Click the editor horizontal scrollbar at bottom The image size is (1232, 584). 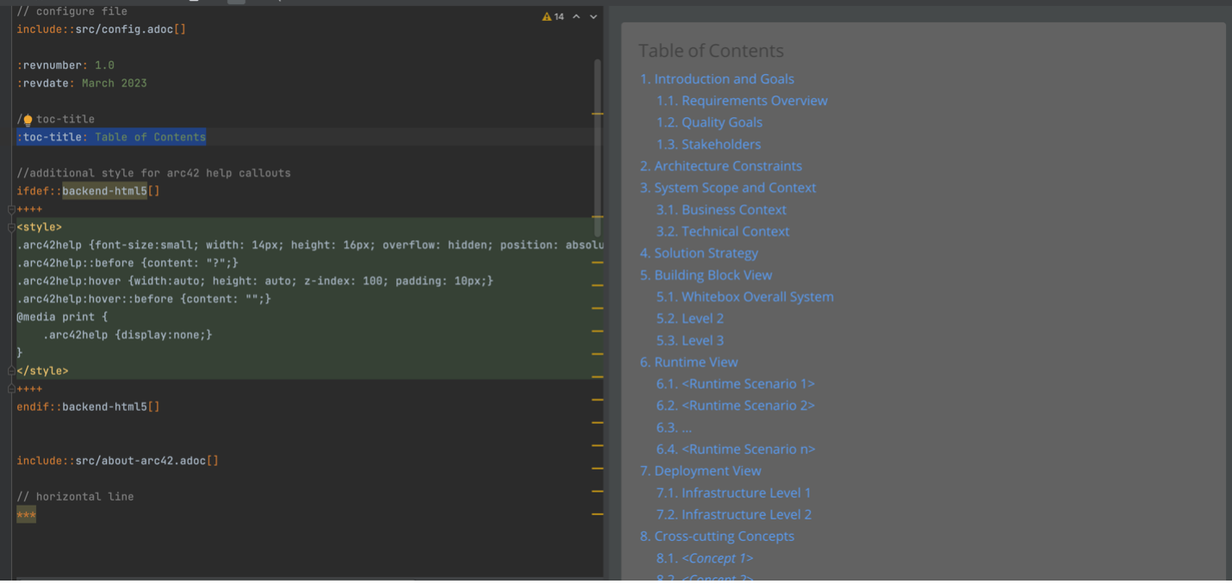click(x=215, y=579)
